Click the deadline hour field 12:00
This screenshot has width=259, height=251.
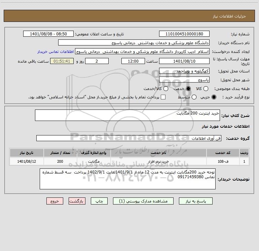[133, 61]
